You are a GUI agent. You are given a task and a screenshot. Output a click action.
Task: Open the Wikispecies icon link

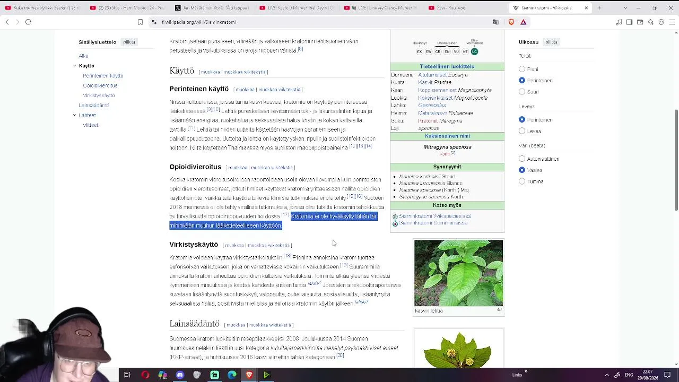click(x=395, y=216)
